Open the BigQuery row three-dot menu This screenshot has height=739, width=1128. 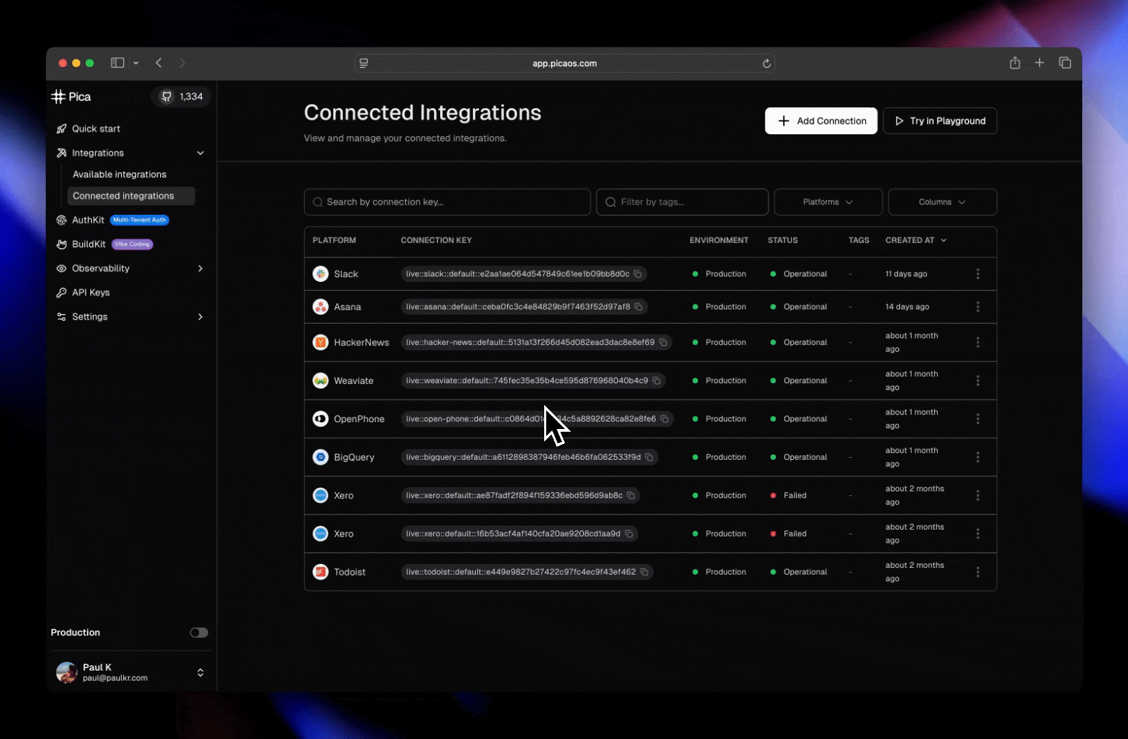pos(977,457)
